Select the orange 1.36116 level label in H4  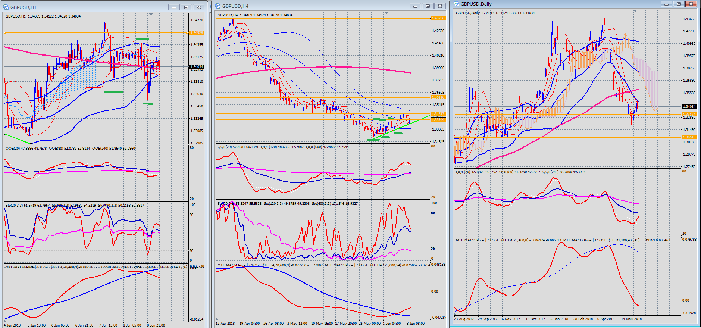(438, 97)
